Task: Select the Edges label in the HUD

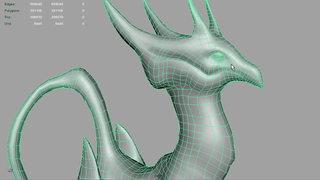Action: pos(9,4)
